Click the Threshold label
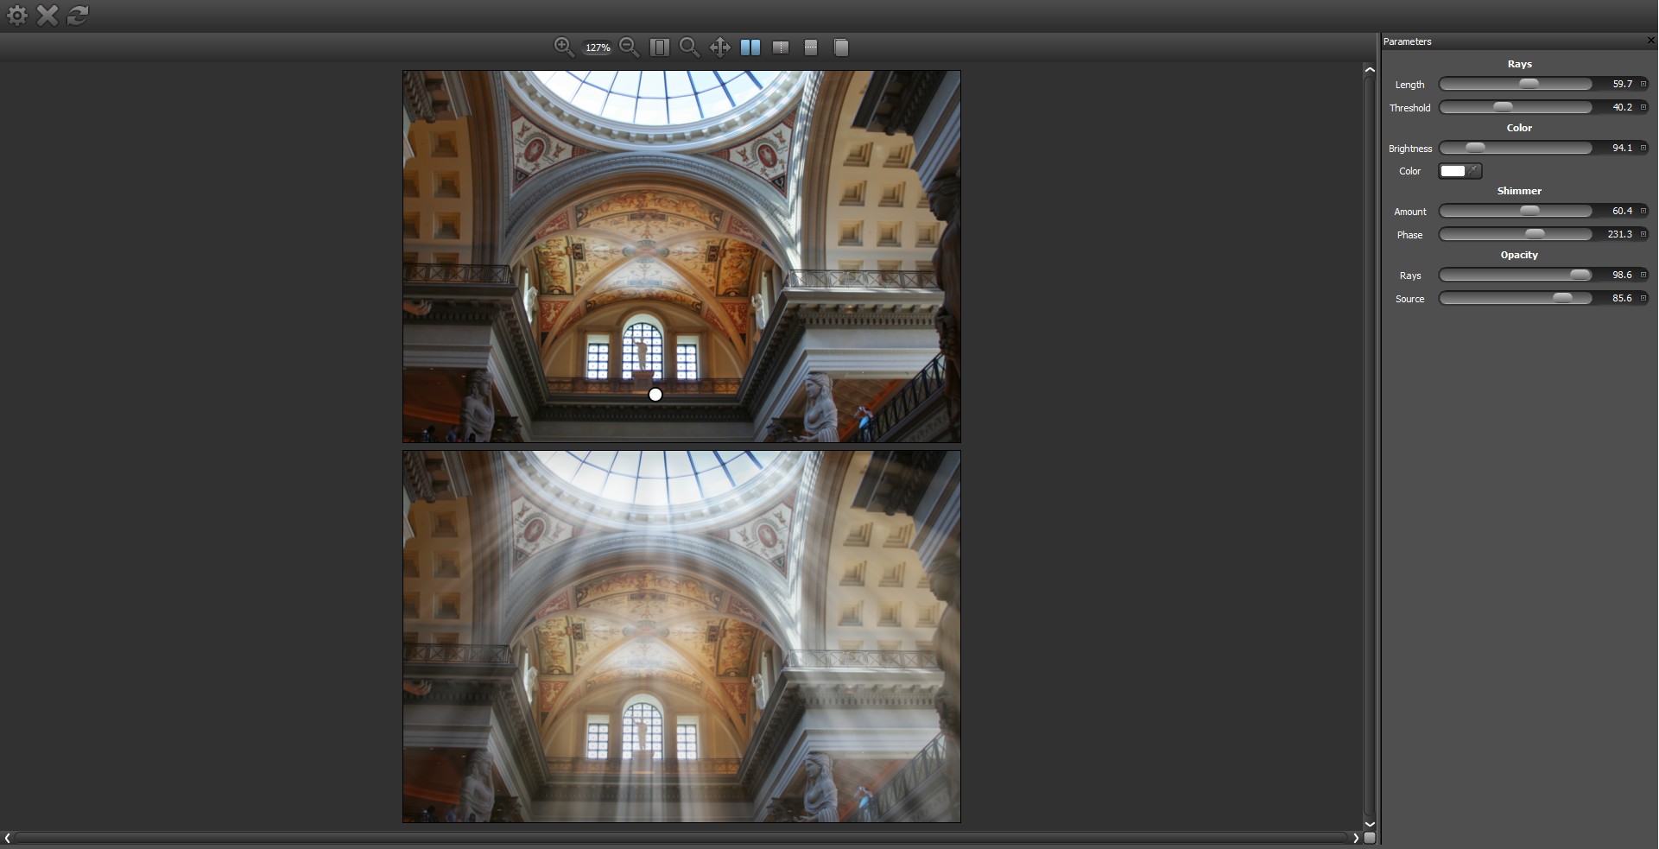This screenshot has width=1659, height=849. (1409, 108)
